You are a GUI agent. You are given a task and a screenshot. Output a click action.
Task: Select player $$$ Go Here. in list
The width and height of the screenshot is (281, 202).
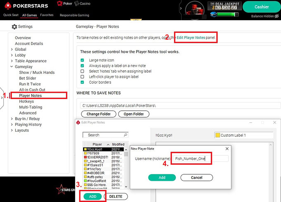point(103,185)
